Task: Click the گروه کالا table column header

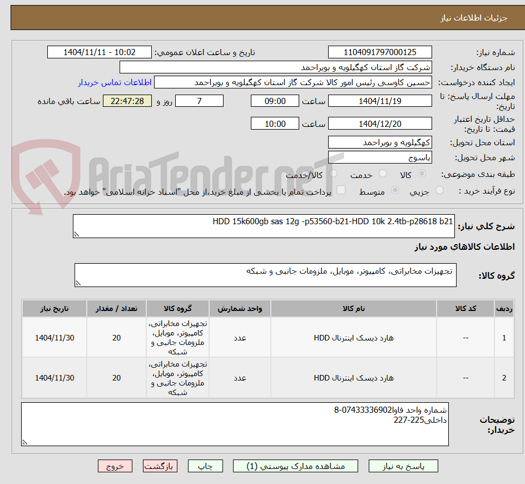Action: [177, 309]
